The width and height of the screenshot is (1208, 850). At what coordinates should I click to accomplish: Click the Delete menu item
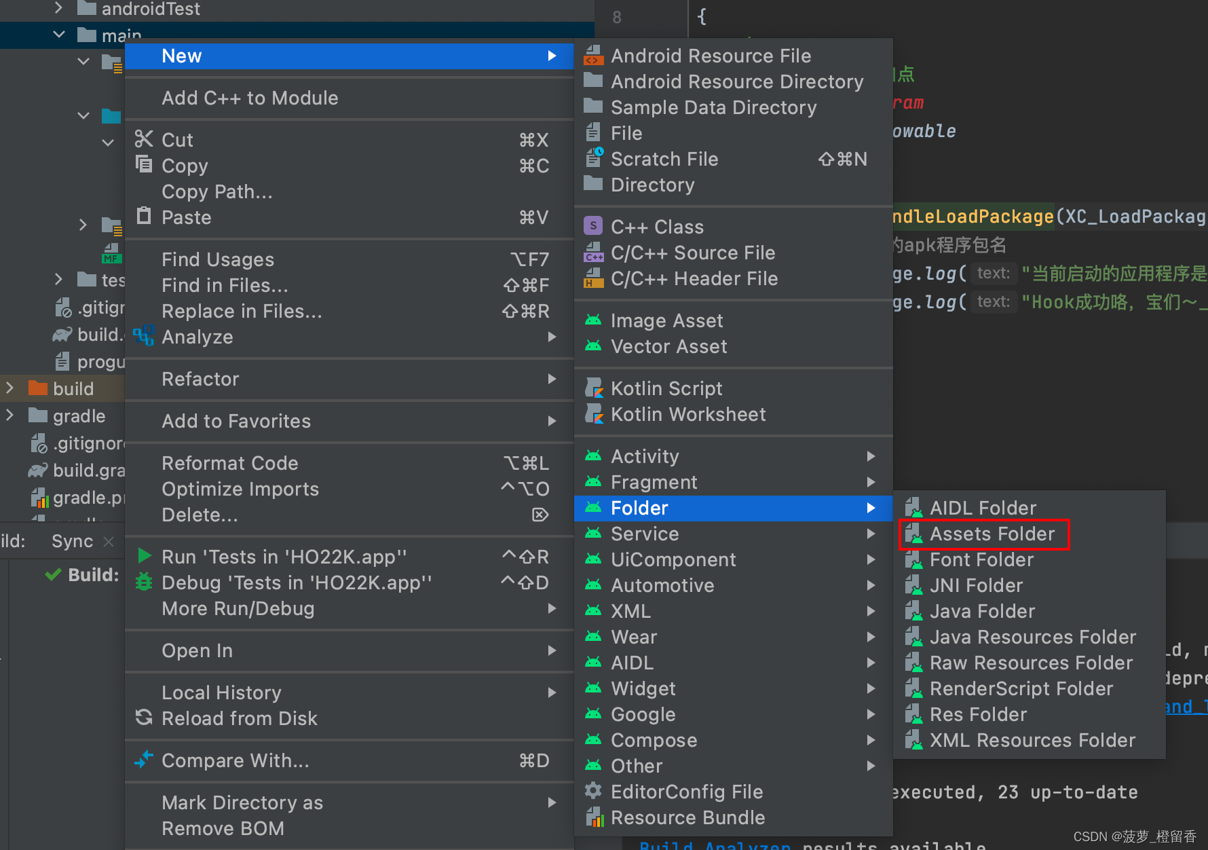click(350, 515)
